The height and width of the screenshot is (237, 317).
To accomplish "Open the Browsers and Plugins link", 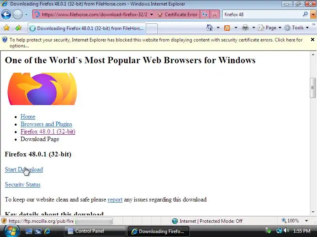I will 46,124.
